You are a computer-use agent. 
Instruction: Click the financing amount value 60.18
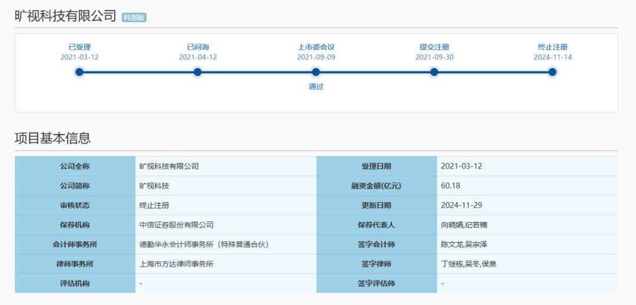(x=450, y=186)
